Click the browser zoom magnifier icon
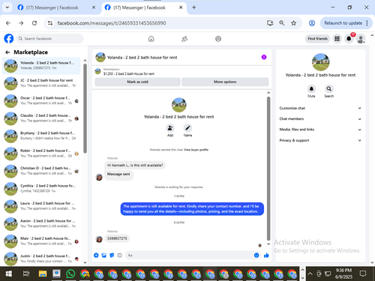The height and width of the screenshot is (281, 375). [282, 23]
